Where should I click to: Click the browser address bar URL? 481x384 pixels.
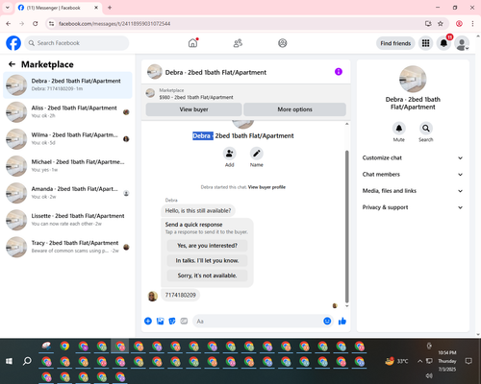(x=114, y=24)
